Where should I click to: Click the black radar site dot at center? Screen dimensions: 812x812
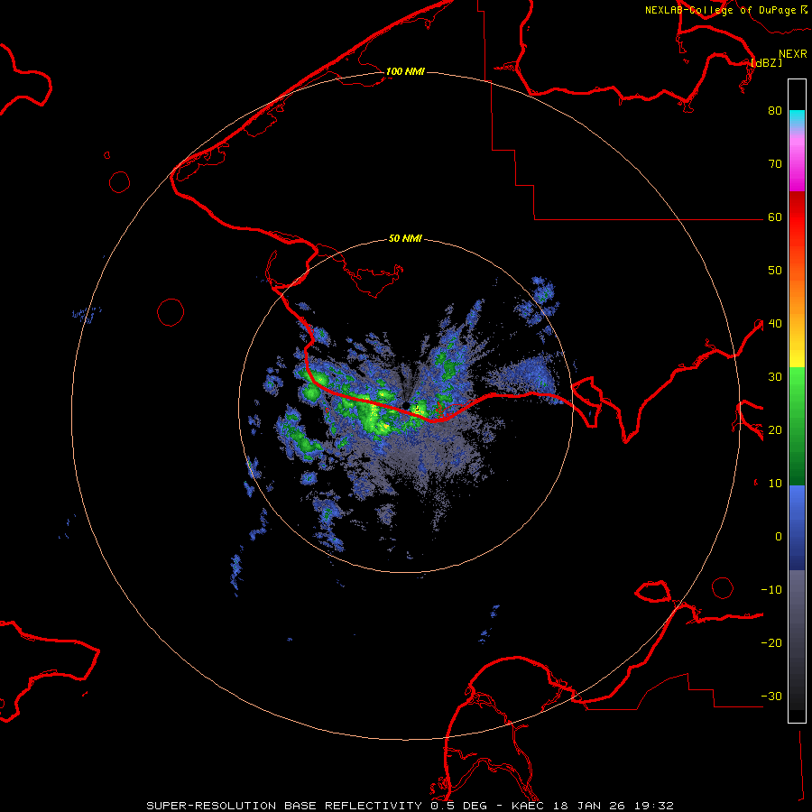click(x=407, y=405)
